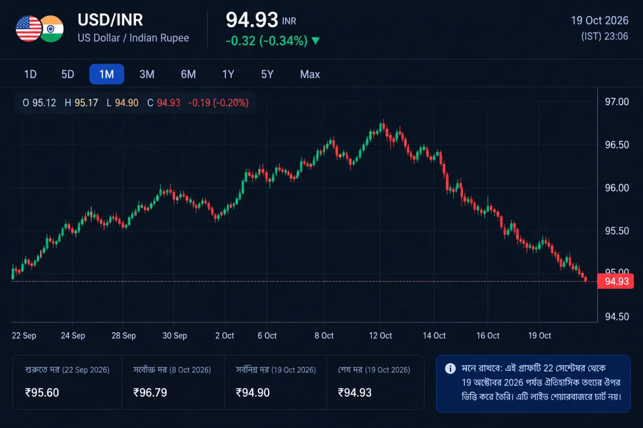
Task: Click the green down-triangle change indicator
Action: [x=316, y=41]
